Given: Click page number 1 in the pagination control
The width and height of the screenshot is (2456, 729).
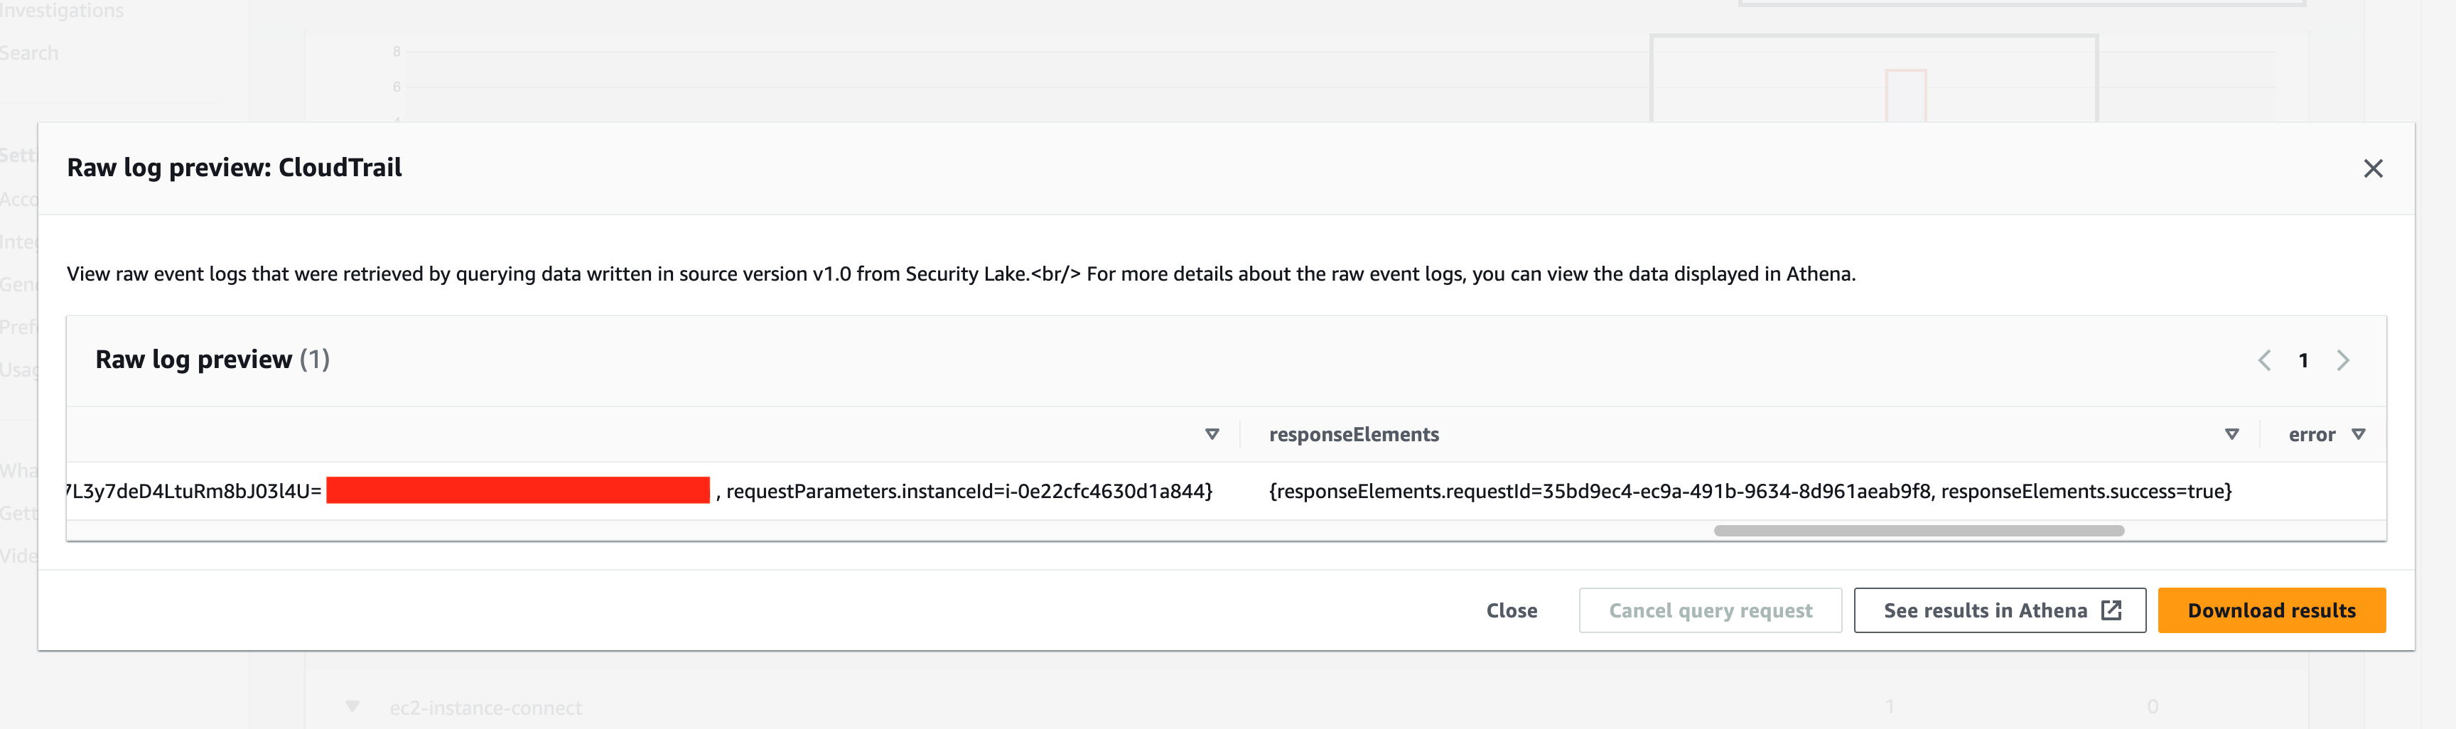Looking at the screenshot, I should coord(2305,360).
